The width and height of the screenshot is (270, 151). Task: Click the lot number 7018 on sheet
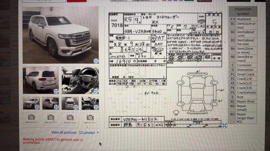pos(117,25)
